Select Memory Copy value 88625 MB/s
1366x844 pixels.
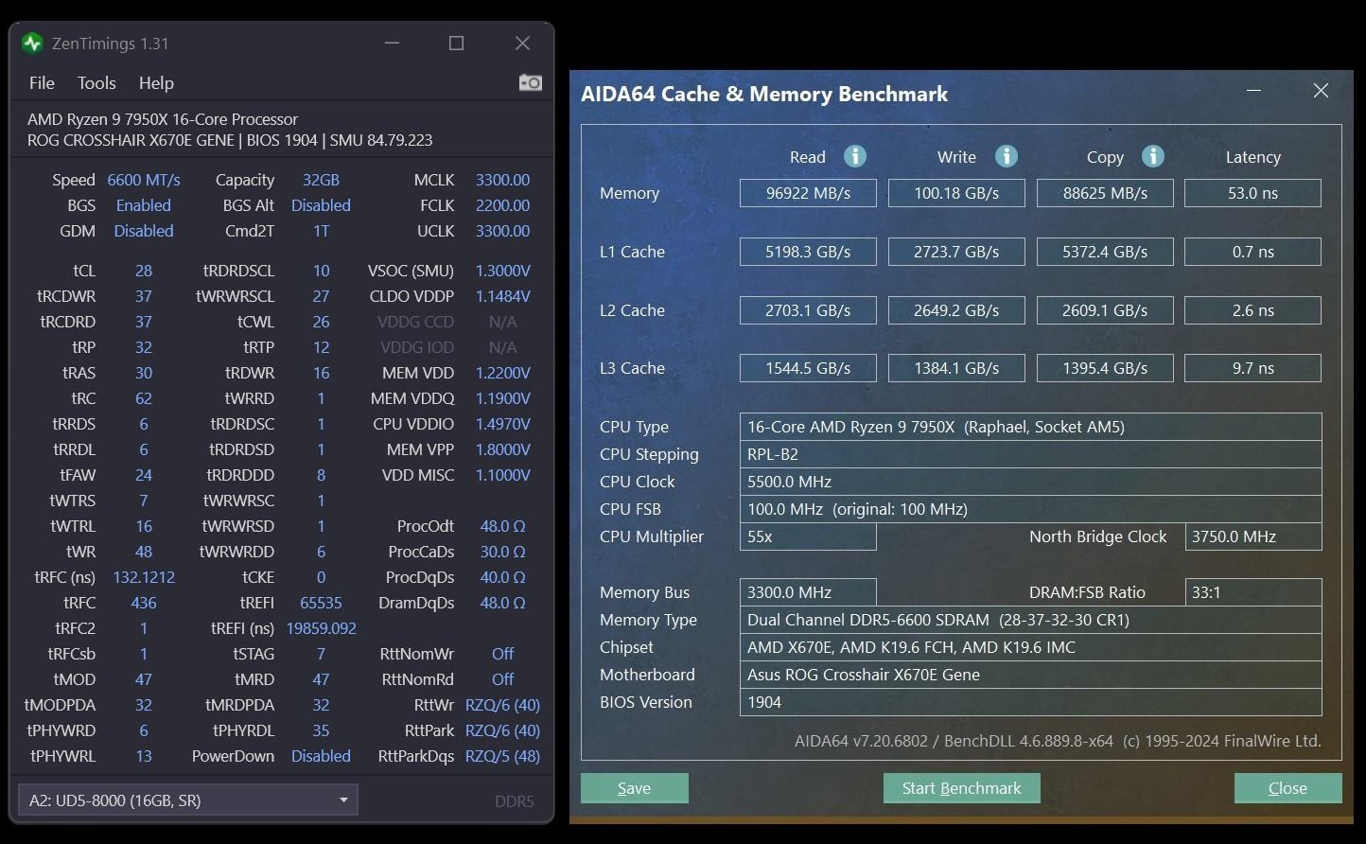[1105, 193]
